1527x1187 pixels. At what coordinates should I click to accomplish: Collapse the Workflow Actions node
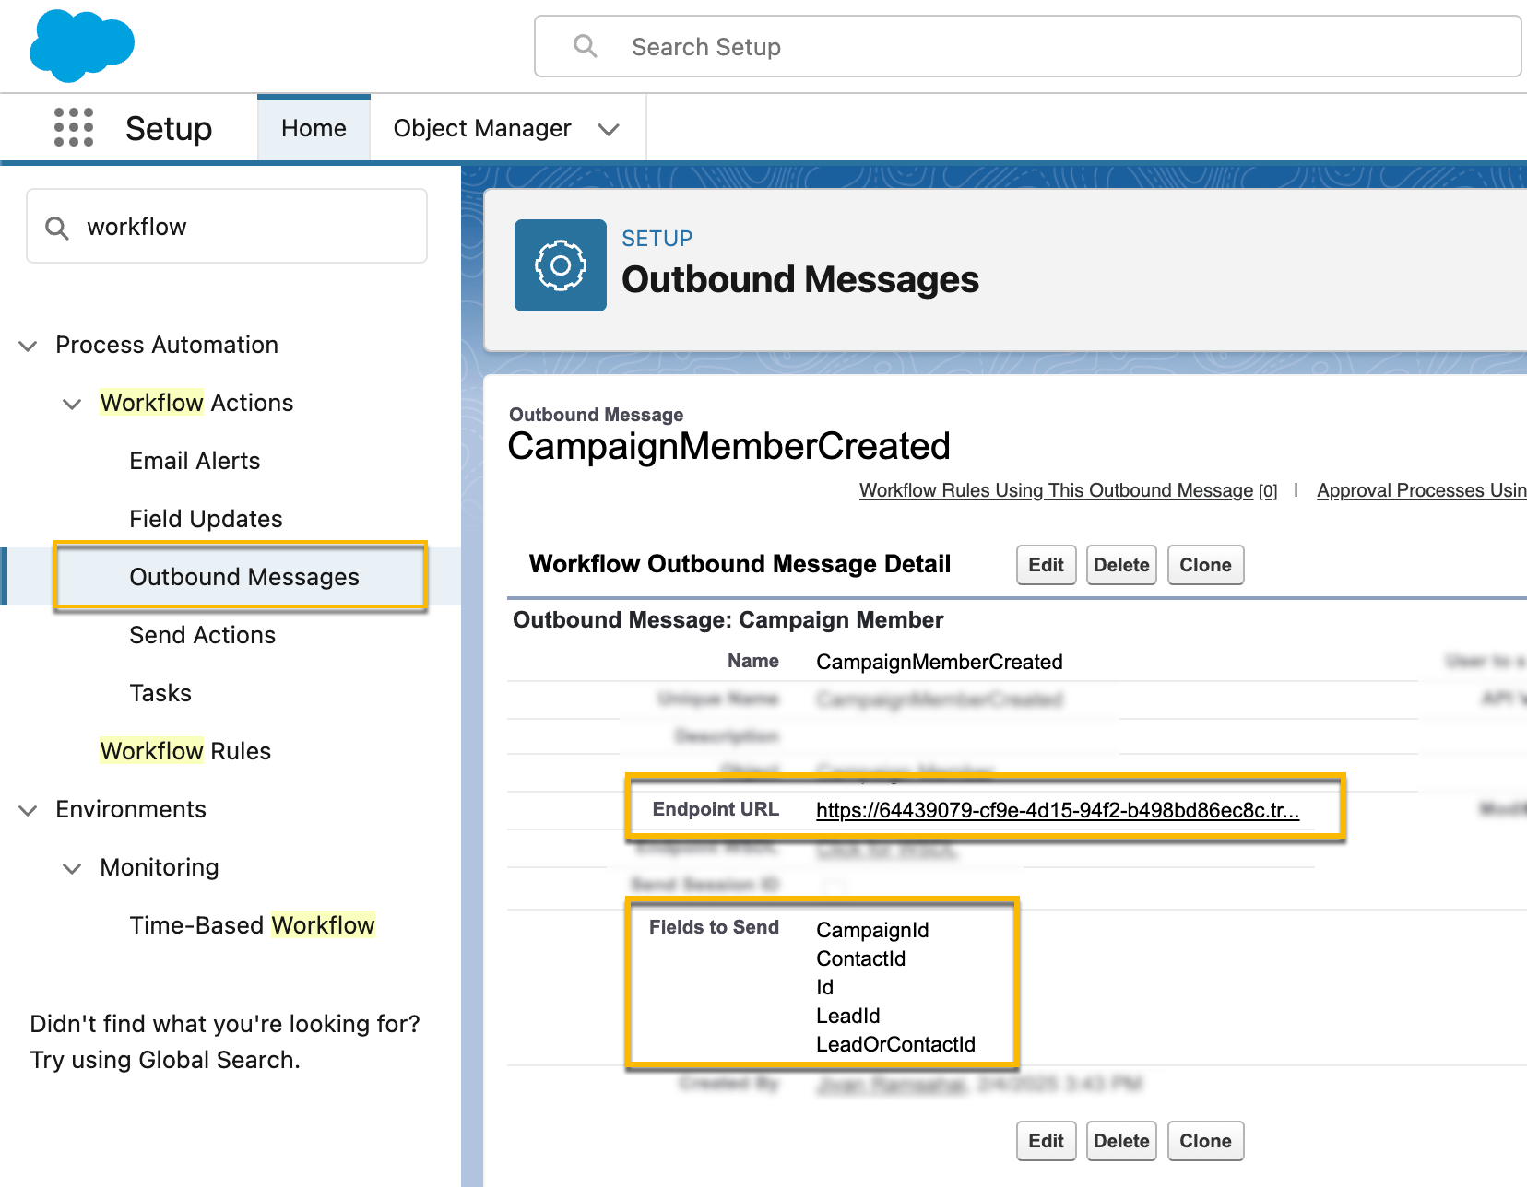click(x=72, y=404)
